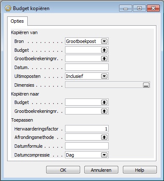This screenshot has width=164, height=181.
Task: Click into the Herwaarderingsfactor field
Action: pos(87,129)
